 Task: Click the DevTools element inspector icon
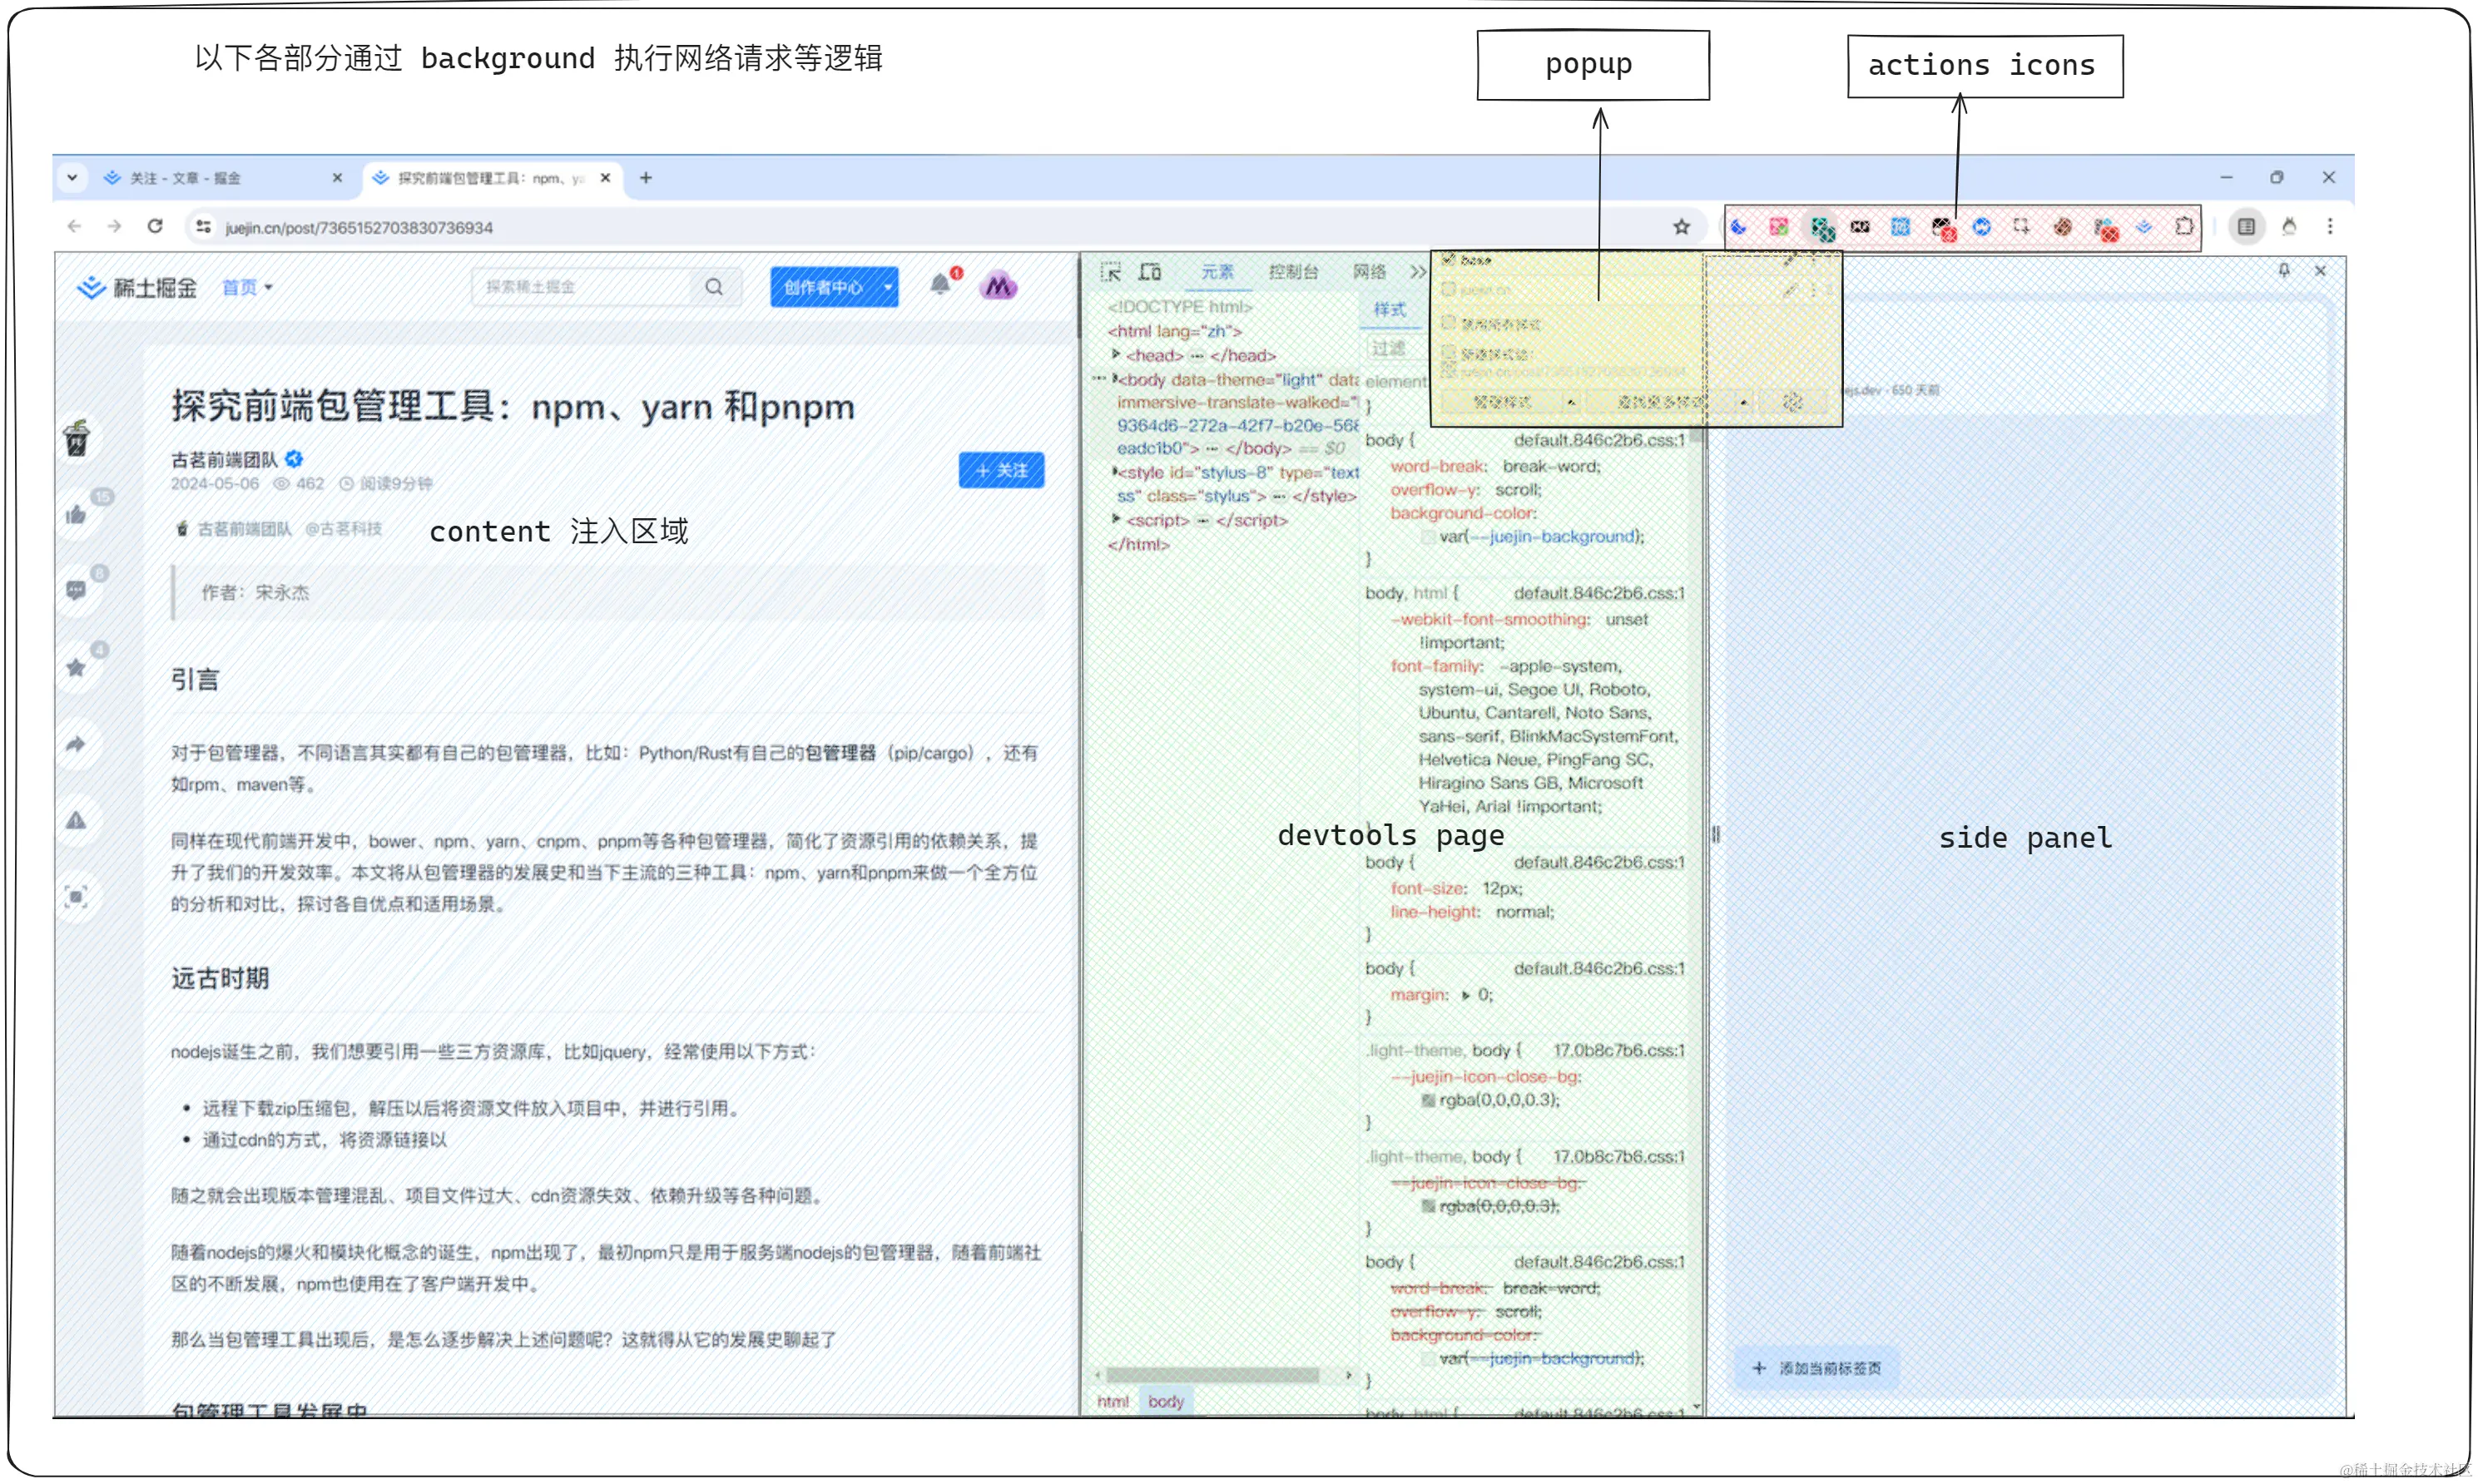pos(1110,272)
